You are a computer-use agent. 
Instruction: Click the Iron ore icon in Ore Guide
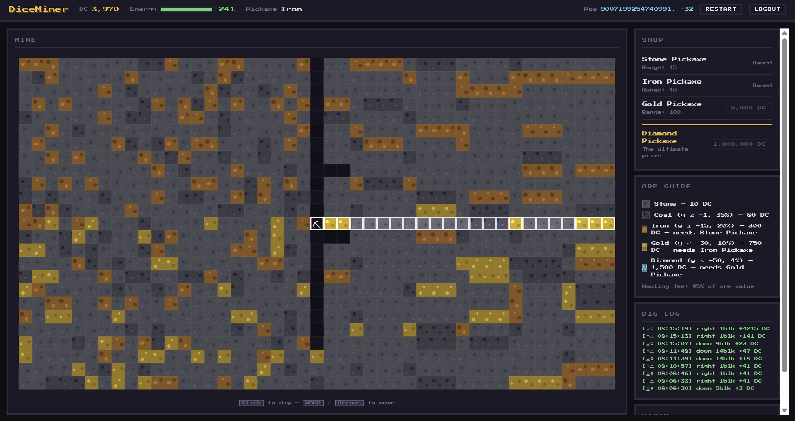pos(645,229)
